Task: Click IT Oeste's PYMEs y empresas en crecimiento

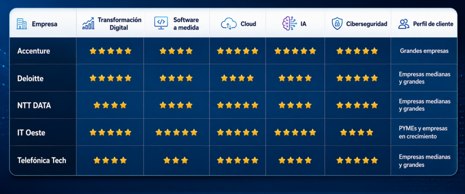Action: [x=423, y=133]
